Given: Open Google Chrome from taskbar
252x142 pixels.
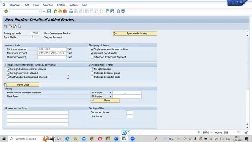Looking at the screenshot, I should (x=92, y=138).
